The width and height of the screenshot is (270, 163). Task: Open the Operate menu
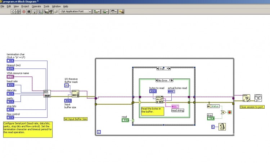coord(36,6)
